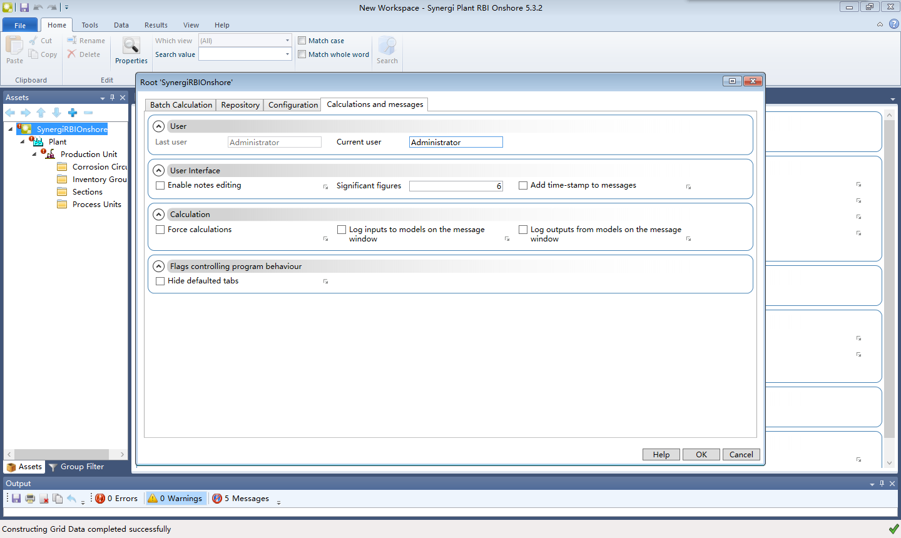Check Log outputs from models checkbox
This screenshot has width=901, height=538.
523,230
